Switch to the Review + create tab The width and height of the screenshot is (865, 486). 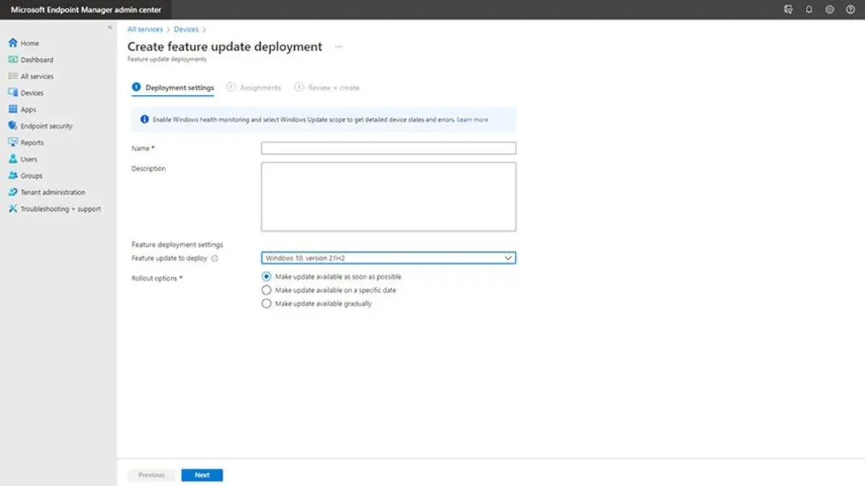point(327,88)
